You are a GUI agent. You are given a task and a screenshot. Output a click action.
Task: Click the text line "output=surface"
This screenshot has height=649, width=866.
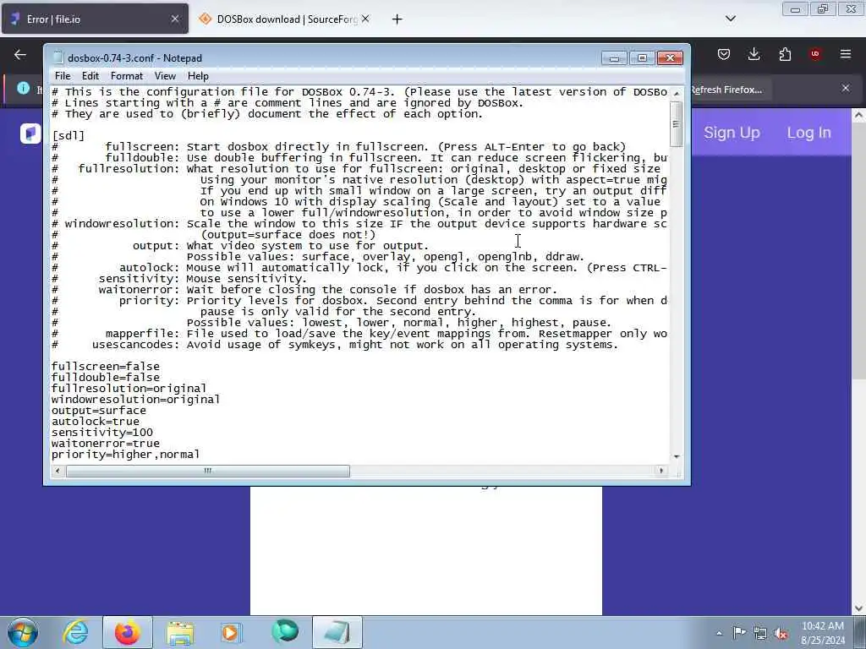coord(99,411)
